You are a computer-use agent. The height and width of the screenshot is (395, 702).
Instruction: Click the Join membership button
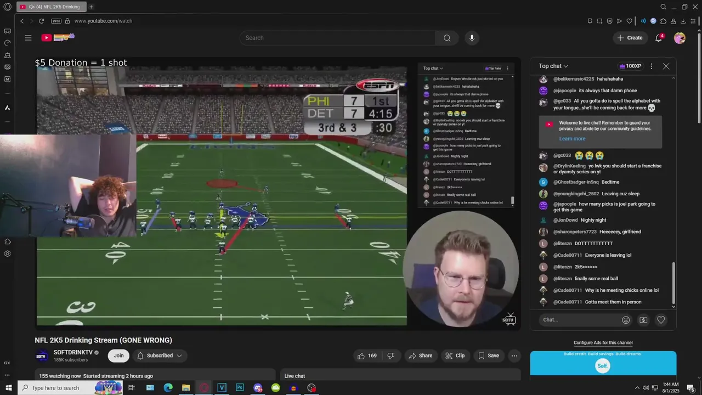tap(118, 356)
